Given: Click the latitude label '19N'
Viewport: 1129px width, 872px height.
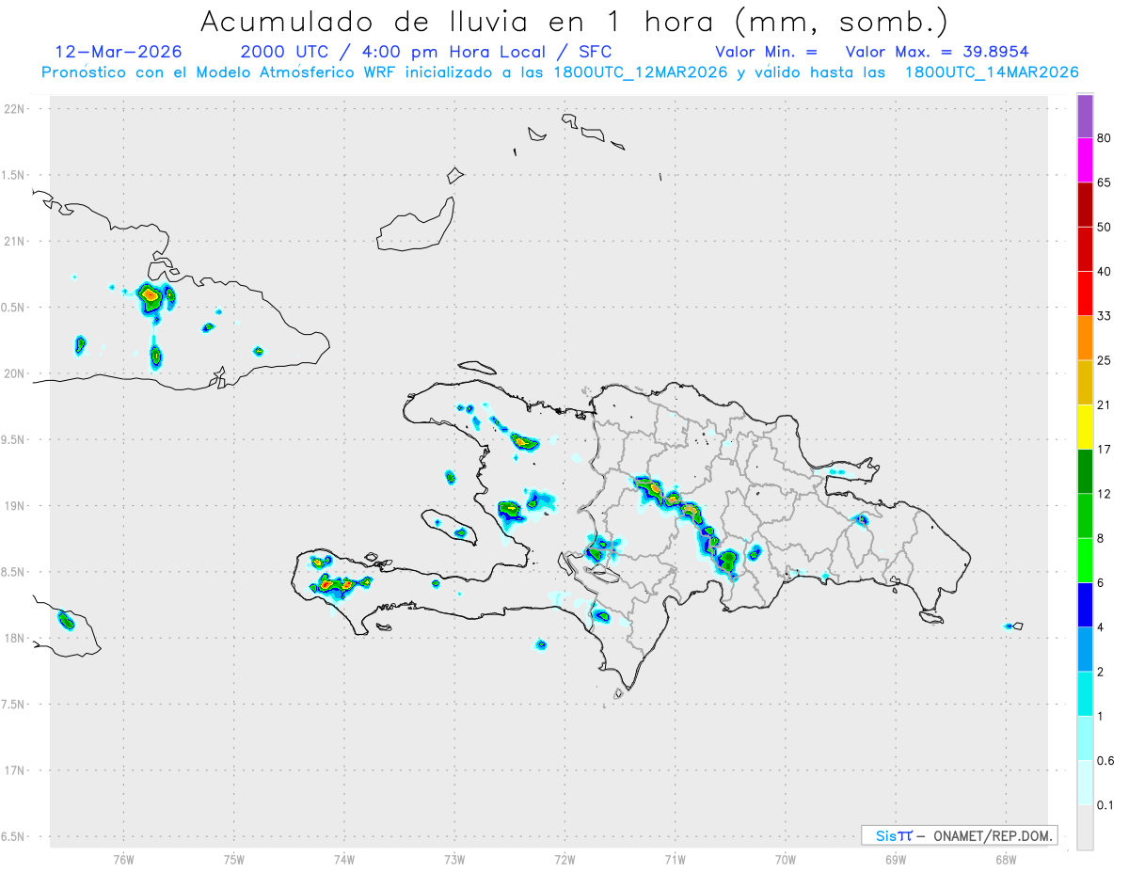Looking at the screenshot, I should click(15, 506).
